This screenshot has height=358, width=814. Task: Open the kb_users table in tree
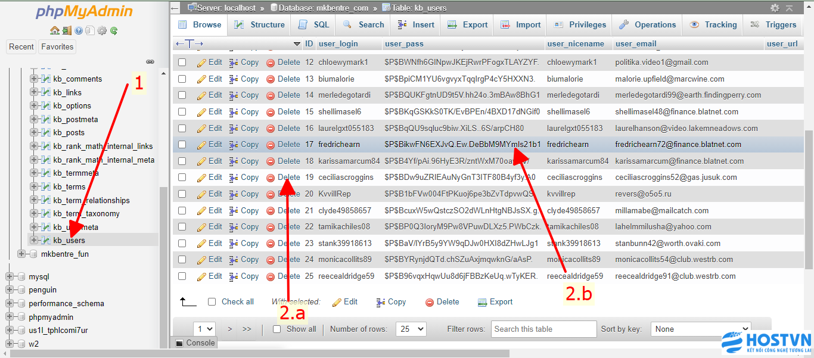click(x=69, y=241)
